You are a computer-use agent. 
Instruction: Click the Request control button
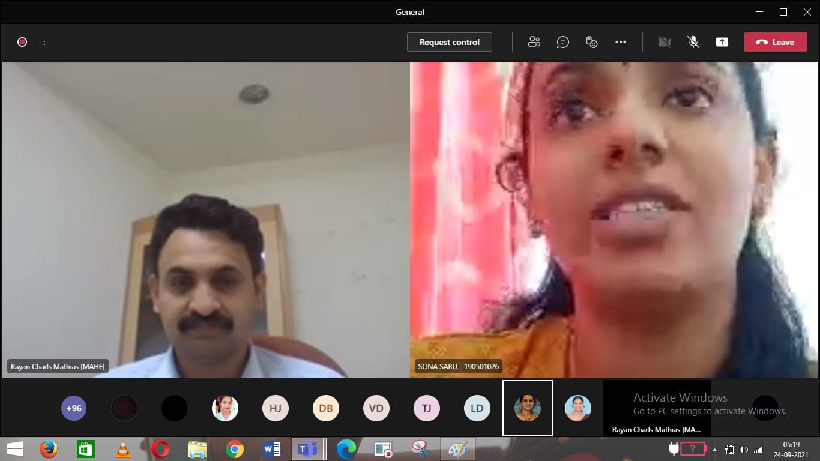[x=449, y=42]
